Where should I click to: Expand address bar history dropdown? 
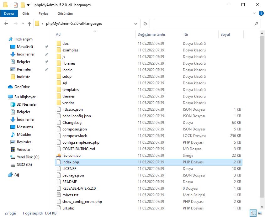click(136, 24)
